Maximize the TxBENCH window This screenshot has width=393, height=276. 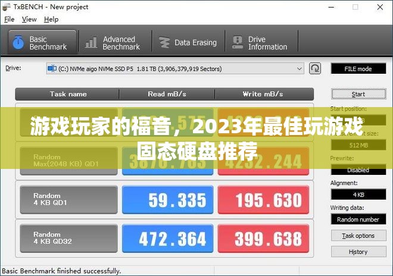pos(355,7)
